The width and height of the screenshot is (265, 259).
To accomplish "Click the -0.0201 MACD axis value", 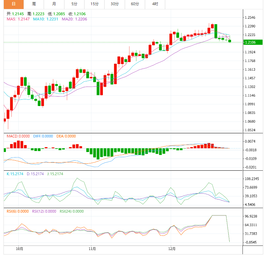I will coord(251,167).
